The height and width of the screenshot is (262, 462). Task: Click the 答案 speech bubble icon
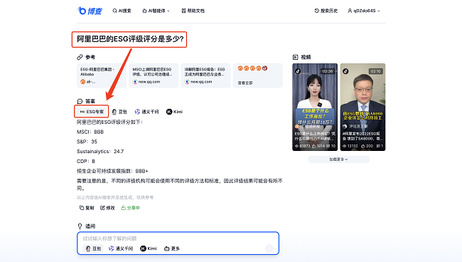pos(80,101)
